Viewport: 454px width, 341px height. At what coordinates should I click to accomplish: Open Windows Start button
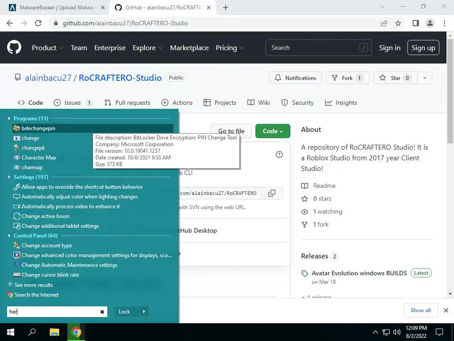click(11, 332)
